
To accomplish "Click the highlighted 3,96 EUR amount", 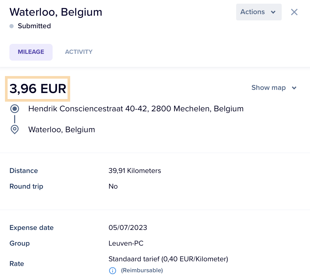I will (38, 89).
